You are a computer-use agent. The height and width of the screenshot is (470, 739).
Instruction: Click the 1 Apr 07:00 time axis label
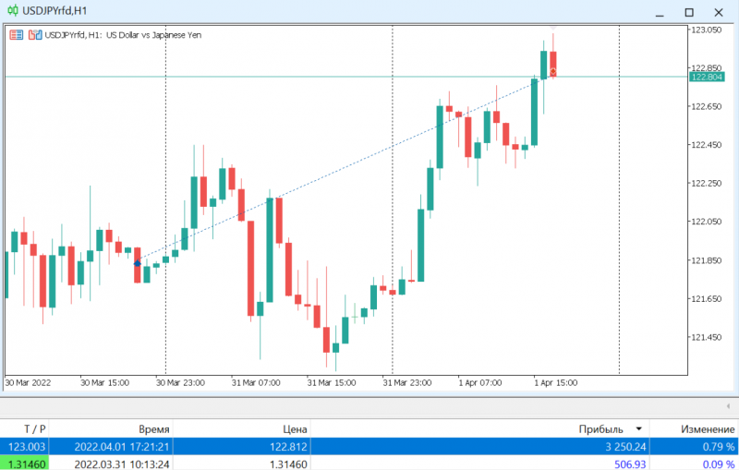pos(479,383)
